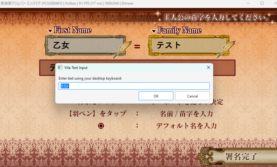This screenshot has height=167, width=277.
Task: Click the Vita Text Input dialog's title icon
Action: (x=60, y=67)
